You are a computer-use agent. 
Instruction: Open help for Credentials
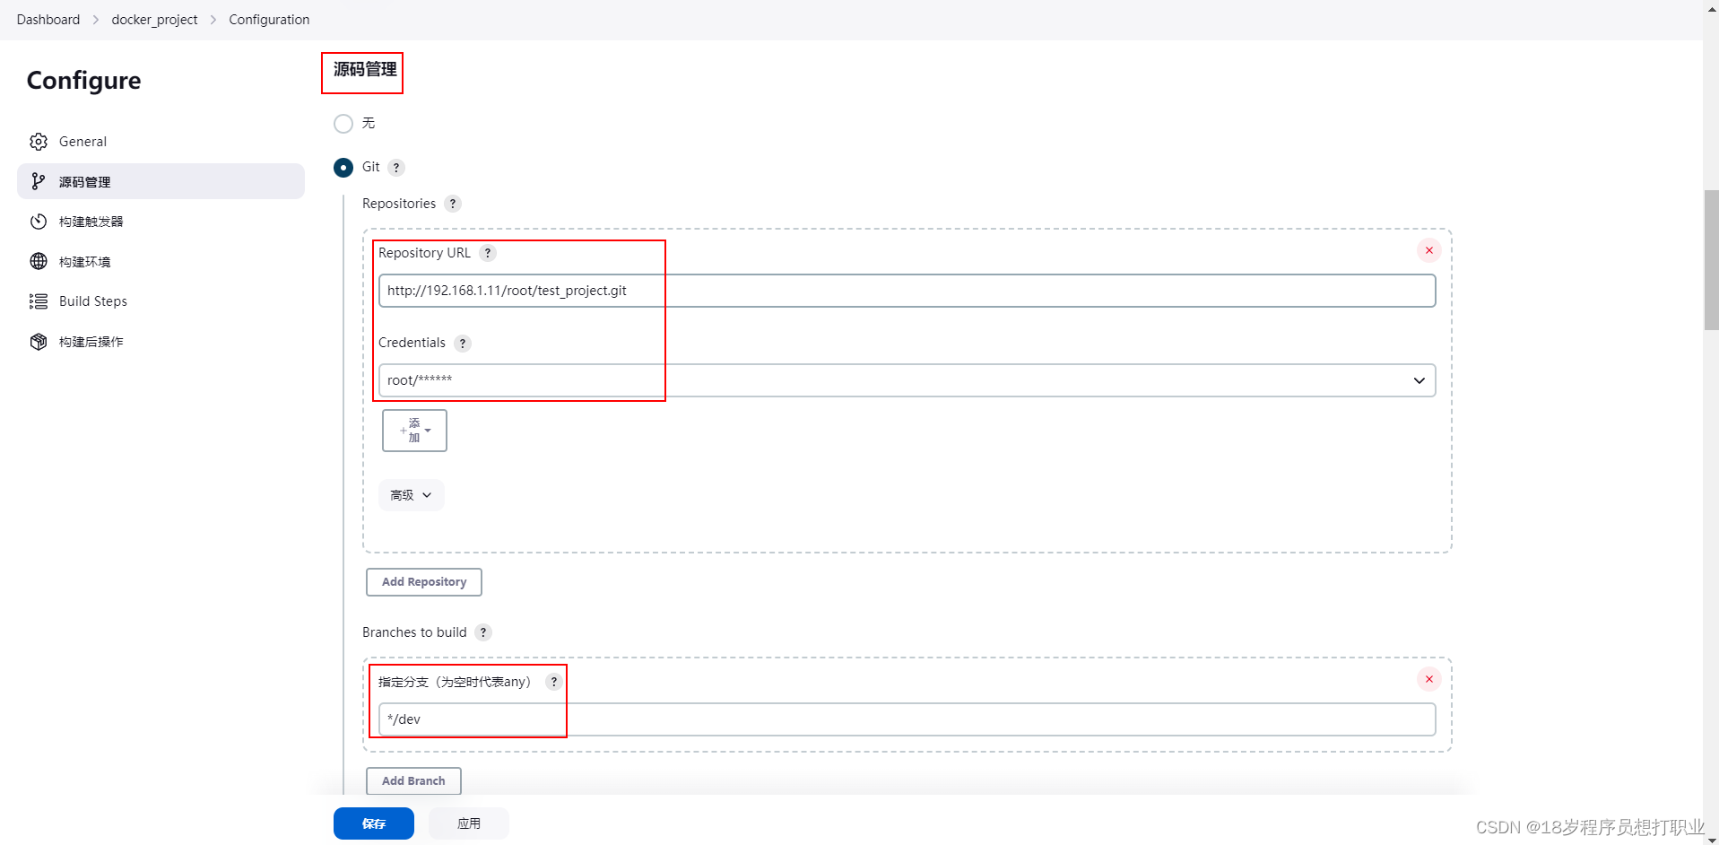point(463,344)
